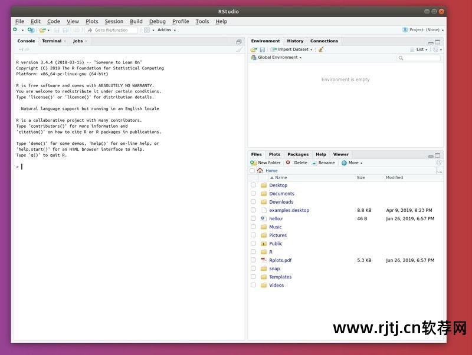Click the Open file folder icon in main toolbar
Screen dimensions: 472x355
click(x=42, y=30)
